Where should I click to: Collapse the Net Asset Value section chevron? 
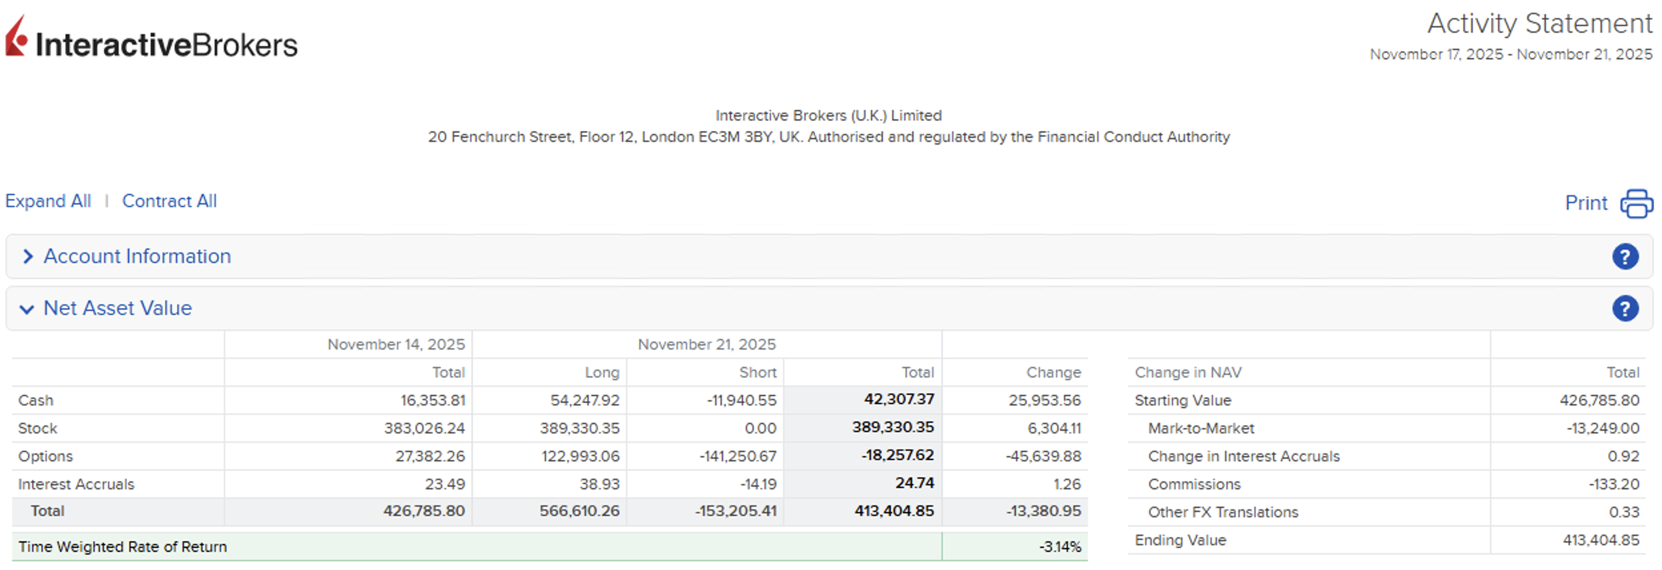pyautogui.click(x=27, y=309)
